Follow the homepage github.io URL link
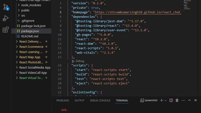201x113 pixels. coord(138,12)
